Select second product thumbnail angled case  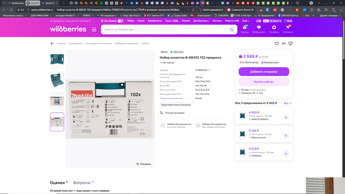pos(57,80)
